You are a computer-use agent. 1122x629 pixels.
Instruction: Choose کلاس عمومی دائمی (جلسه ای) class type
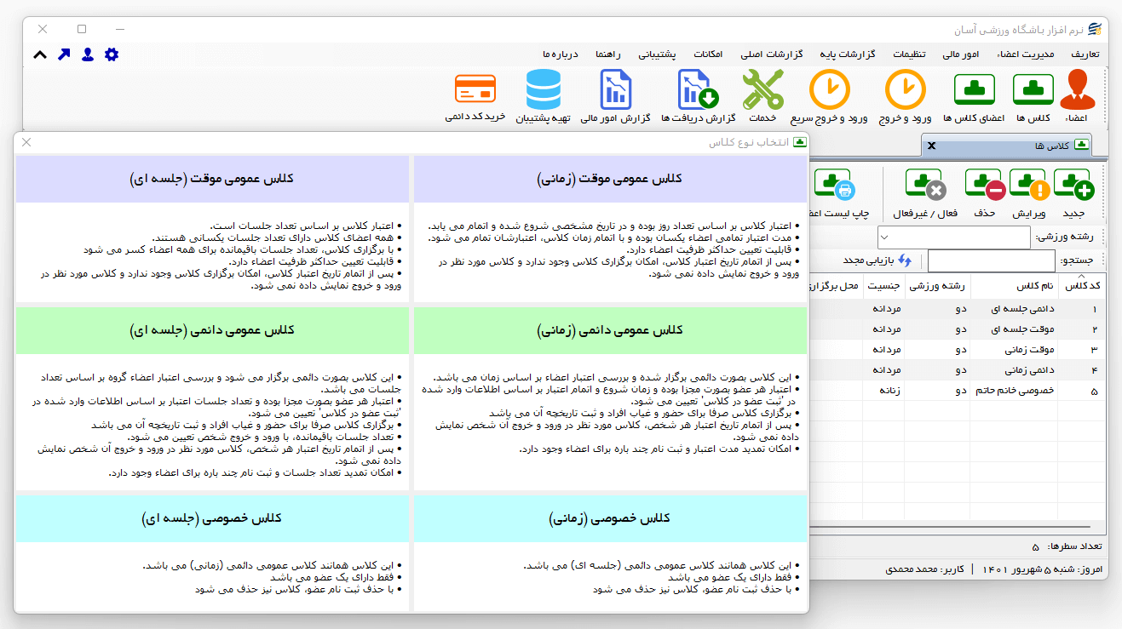coord(212,330)
